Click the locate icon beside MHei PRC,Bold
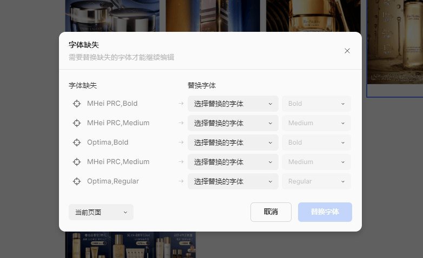This screenshot has width=423, height=258. coord(77,104)
